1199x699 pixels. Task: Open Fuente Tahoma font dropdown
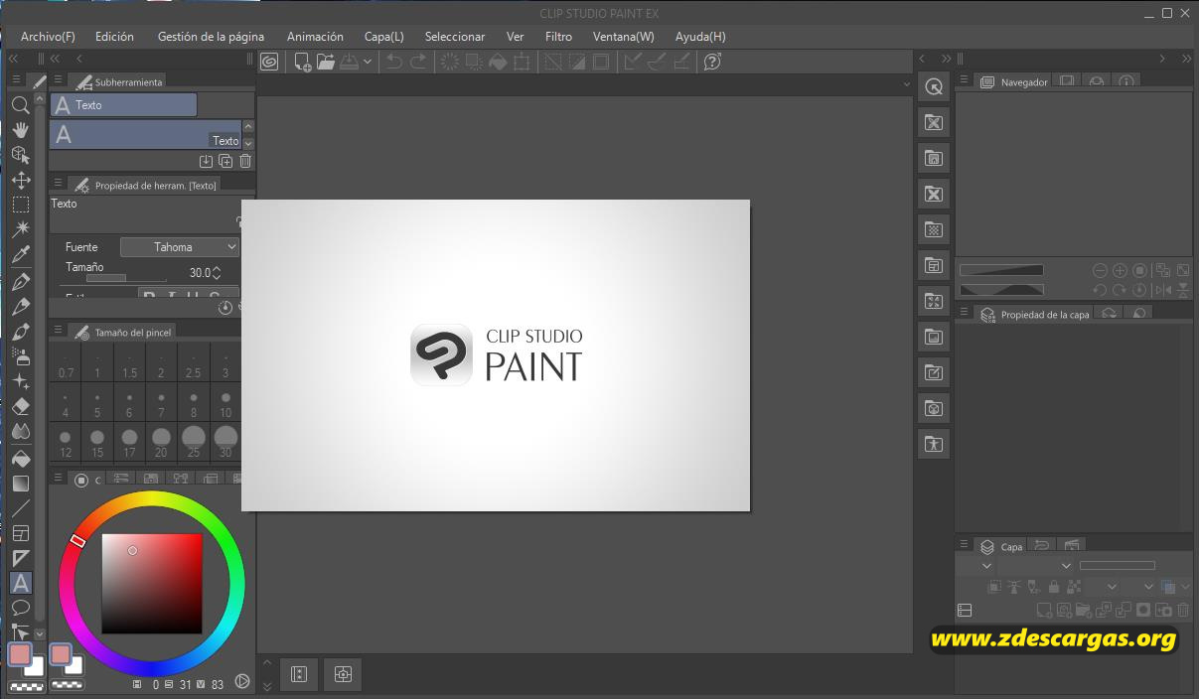[x=180, y=247]
